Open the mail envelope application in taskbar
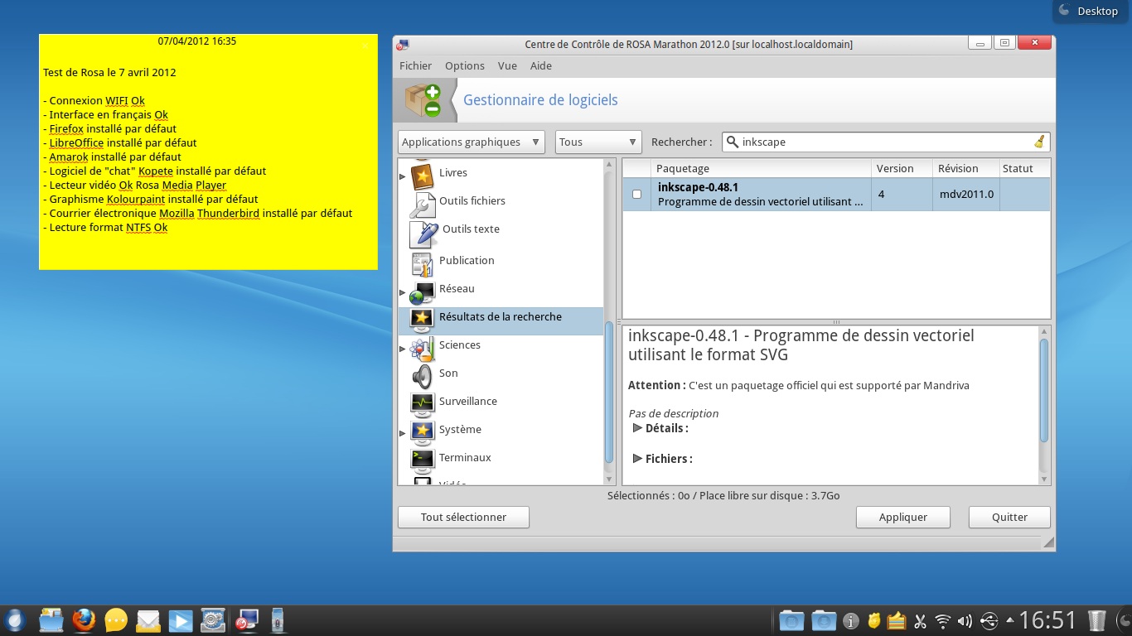This screenshot has width=1132, height=636. 148,619
